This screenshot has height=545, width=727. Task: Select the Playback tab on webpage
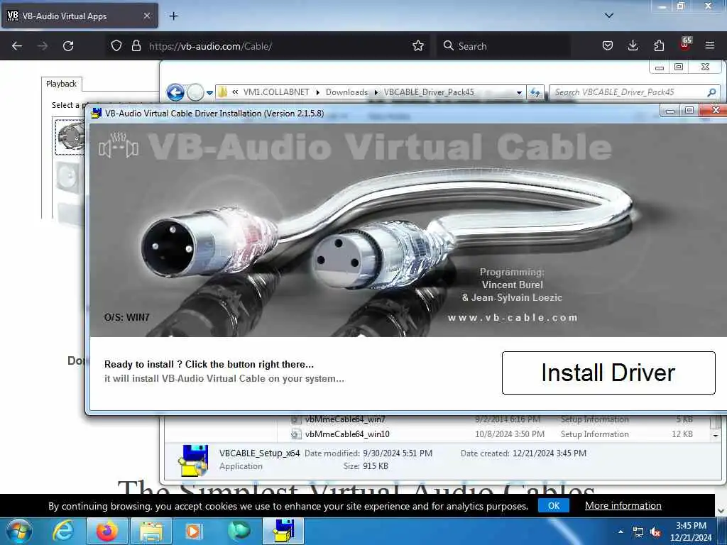coord(61,84)
